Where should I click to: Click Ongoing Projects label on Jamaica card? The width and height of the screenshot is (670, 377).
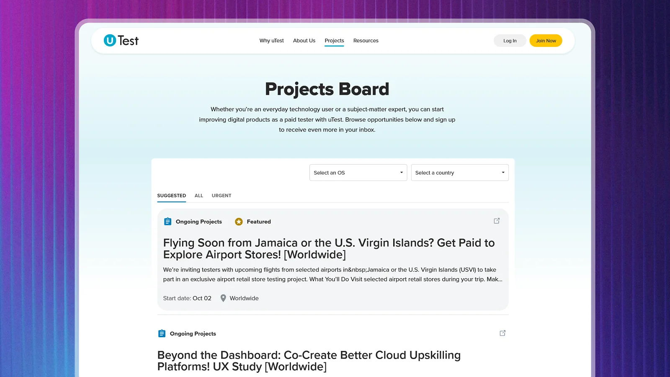(x=198, y=222)
